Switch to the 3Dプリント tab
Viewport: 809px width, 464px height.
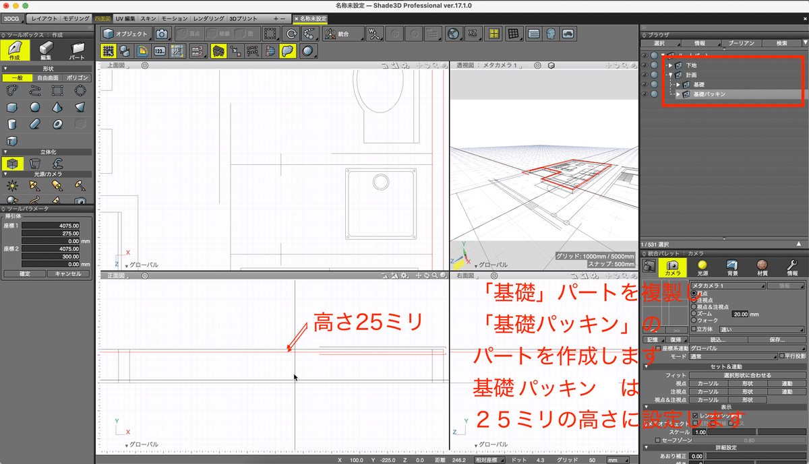[x=243, y=19]
